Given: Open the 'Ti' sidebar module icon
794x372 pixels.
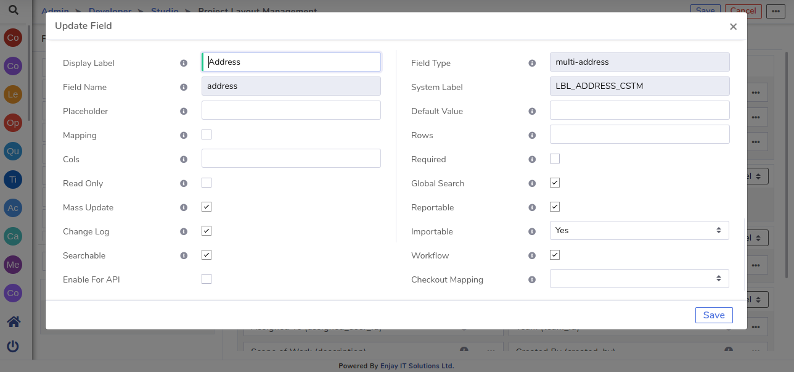Looking at the screenshot, I should pyautogui.click(x=13, y=180).
